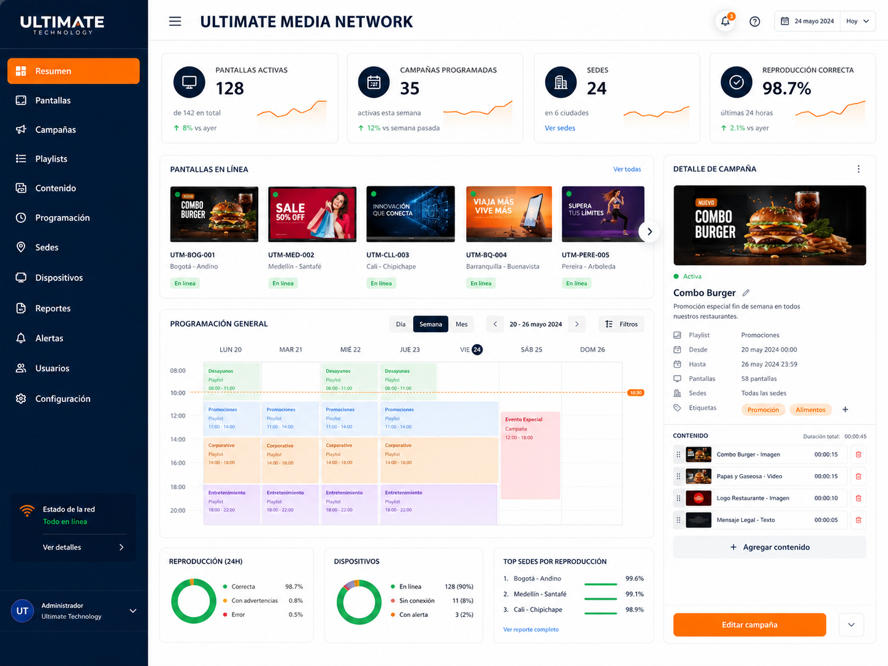
Task: Click the Reportes document icon
Action: [21, 308]
